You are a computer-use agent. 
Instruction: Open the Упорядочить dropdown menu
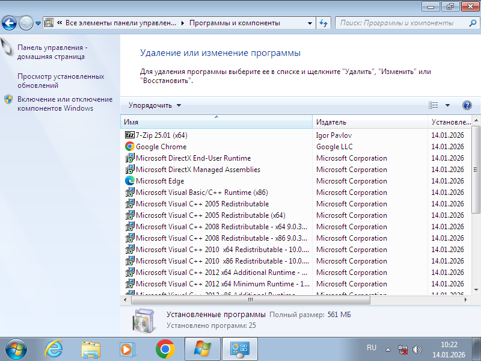coord(155,105)
